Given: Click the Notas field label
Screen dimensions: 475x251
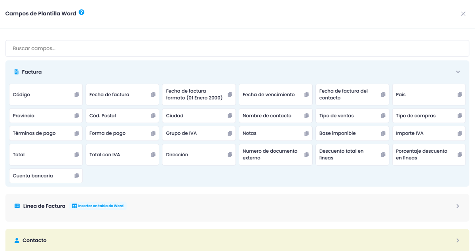Looking at the screenshot, I should tap(249, 133).
